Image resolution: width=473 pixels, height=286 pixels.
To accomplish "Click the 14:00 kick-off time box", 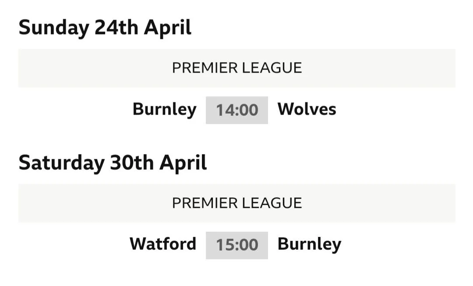I will (x=237, y=110).
